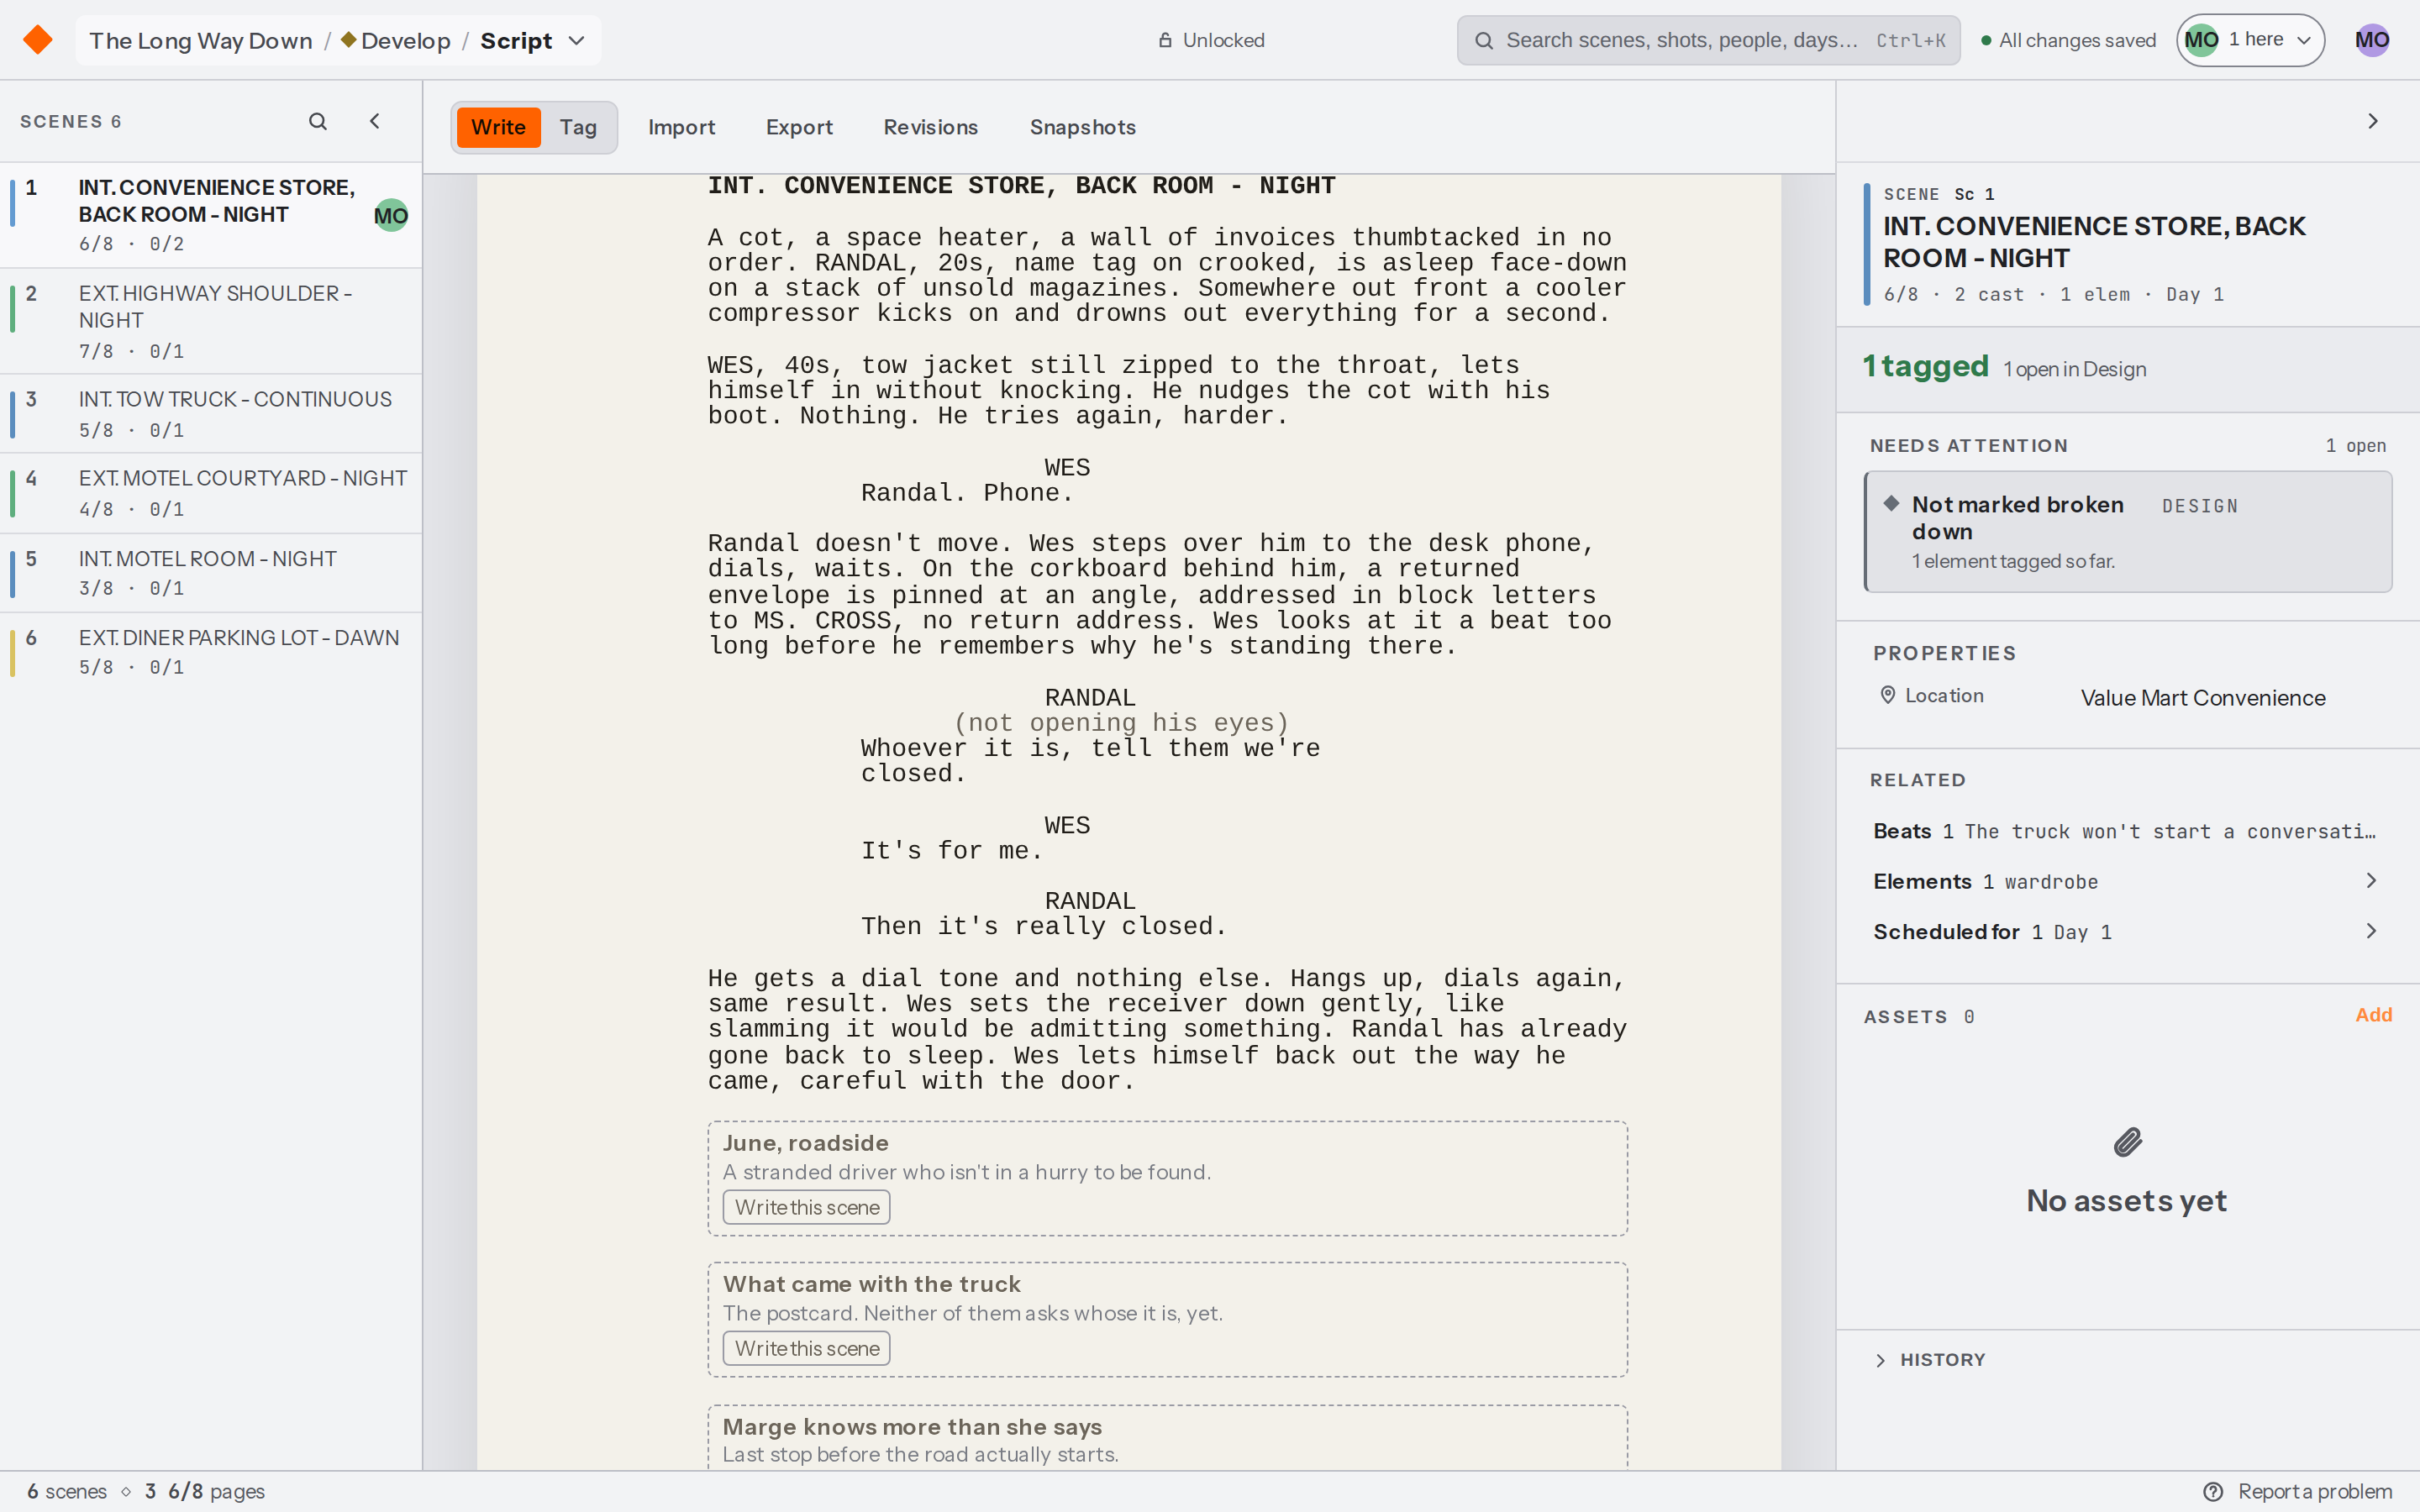
Task: Collapse the scenes sidebar with left chevron
Action: click(x=375, y=121)
